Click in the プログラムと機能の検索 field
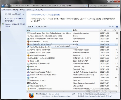The height and width of the screenshot is (100, 121). 103,6
